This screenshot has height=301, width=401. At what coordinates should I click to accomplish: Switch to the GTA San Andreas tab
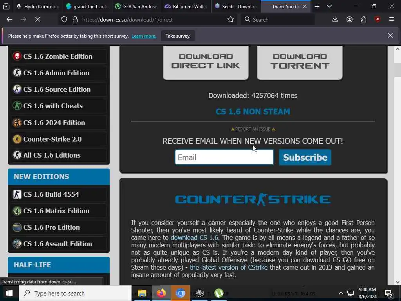point(137,7)
